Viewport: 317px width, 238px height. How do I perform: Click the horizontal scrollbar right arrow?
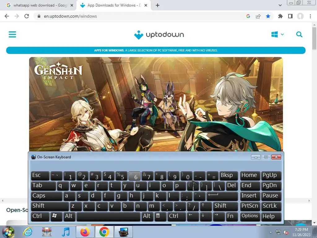coord(309,201)
